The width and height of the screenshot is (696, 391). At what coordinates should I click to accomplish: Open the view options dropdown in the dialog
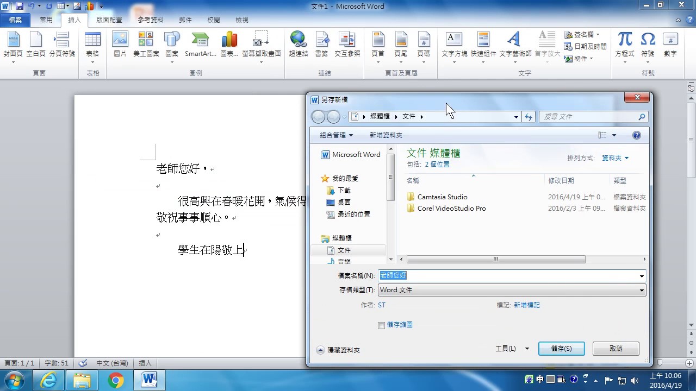pyautogui.click(x=614, y=135)
